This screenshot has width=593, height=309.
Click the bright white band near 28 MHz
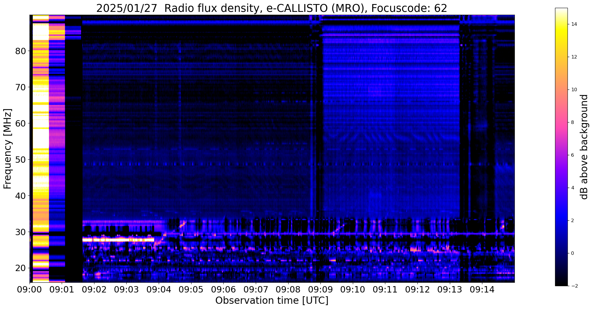(x=118, y=240)
